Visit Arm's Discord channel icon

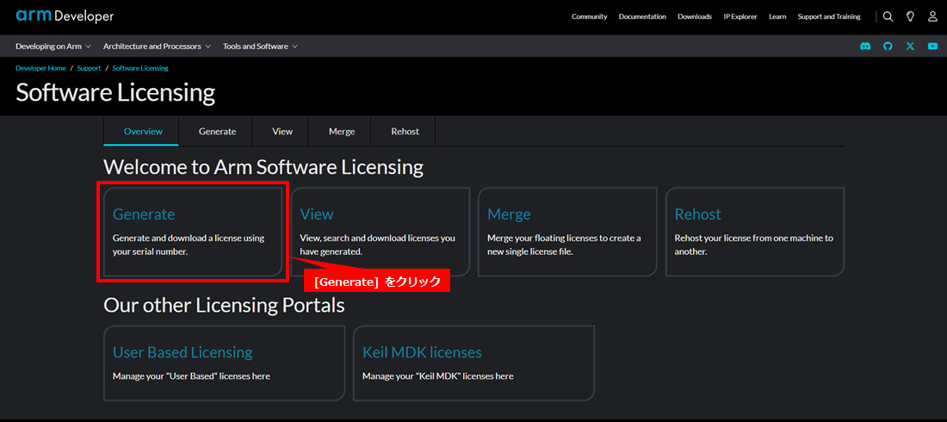865,46
